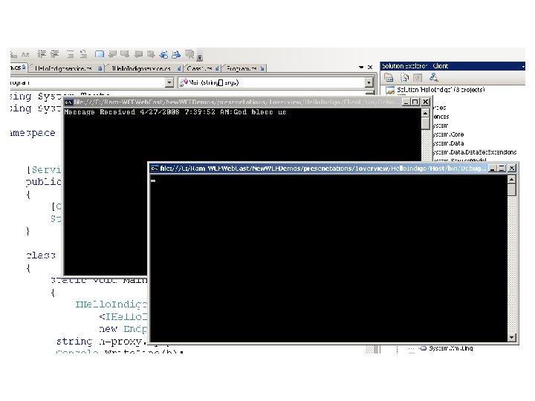The height and width of the screenshot is (401, 535).
Task: Toggle a bookmark on the current line
Action: 100,54
